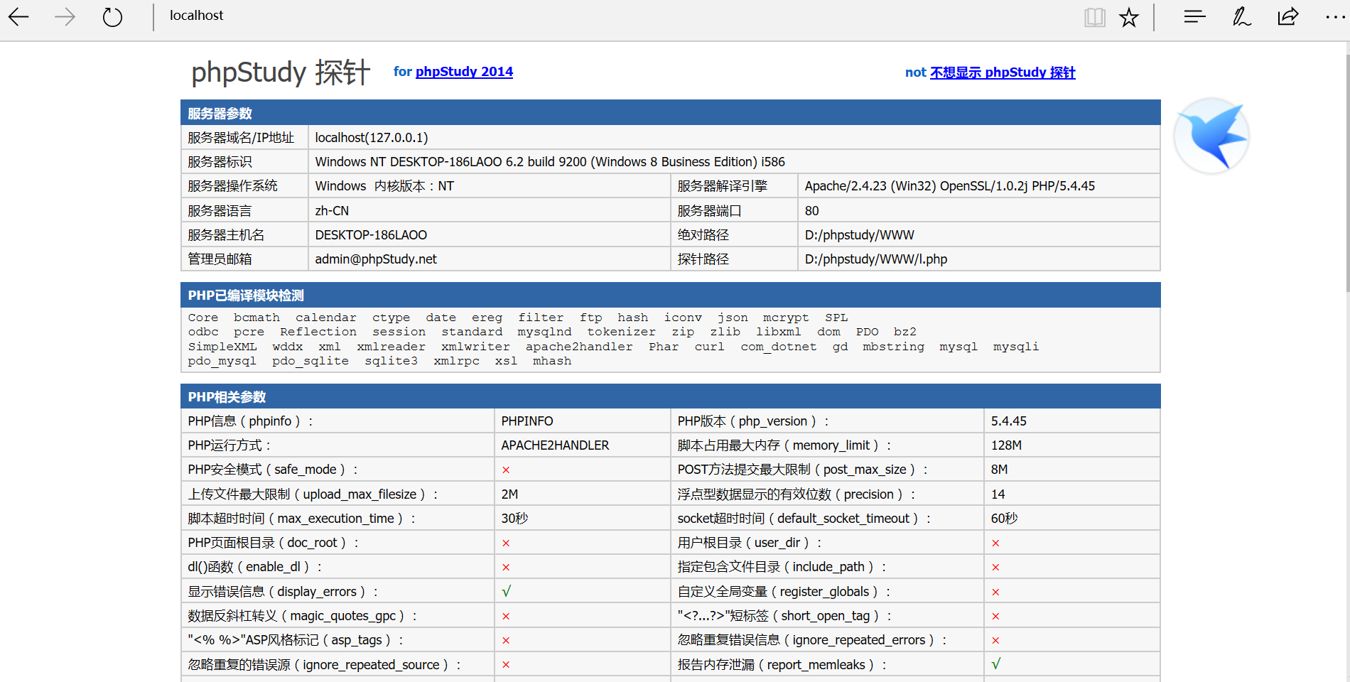Click the display_errors check mark
The width and height of the screenshot is (1350, 682).
506,591
